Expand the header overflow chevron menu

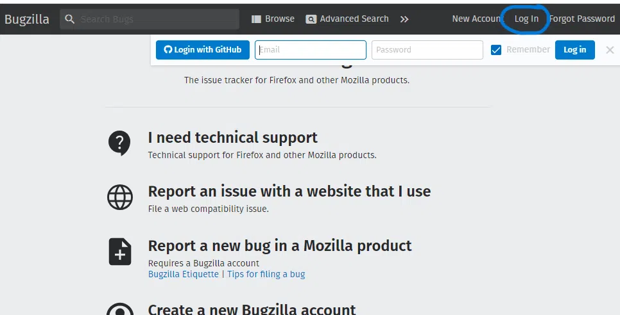404,19
